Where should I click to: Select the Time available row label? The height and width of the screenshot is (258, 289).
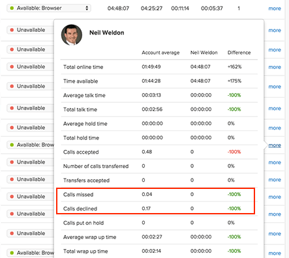coord(80,81)
